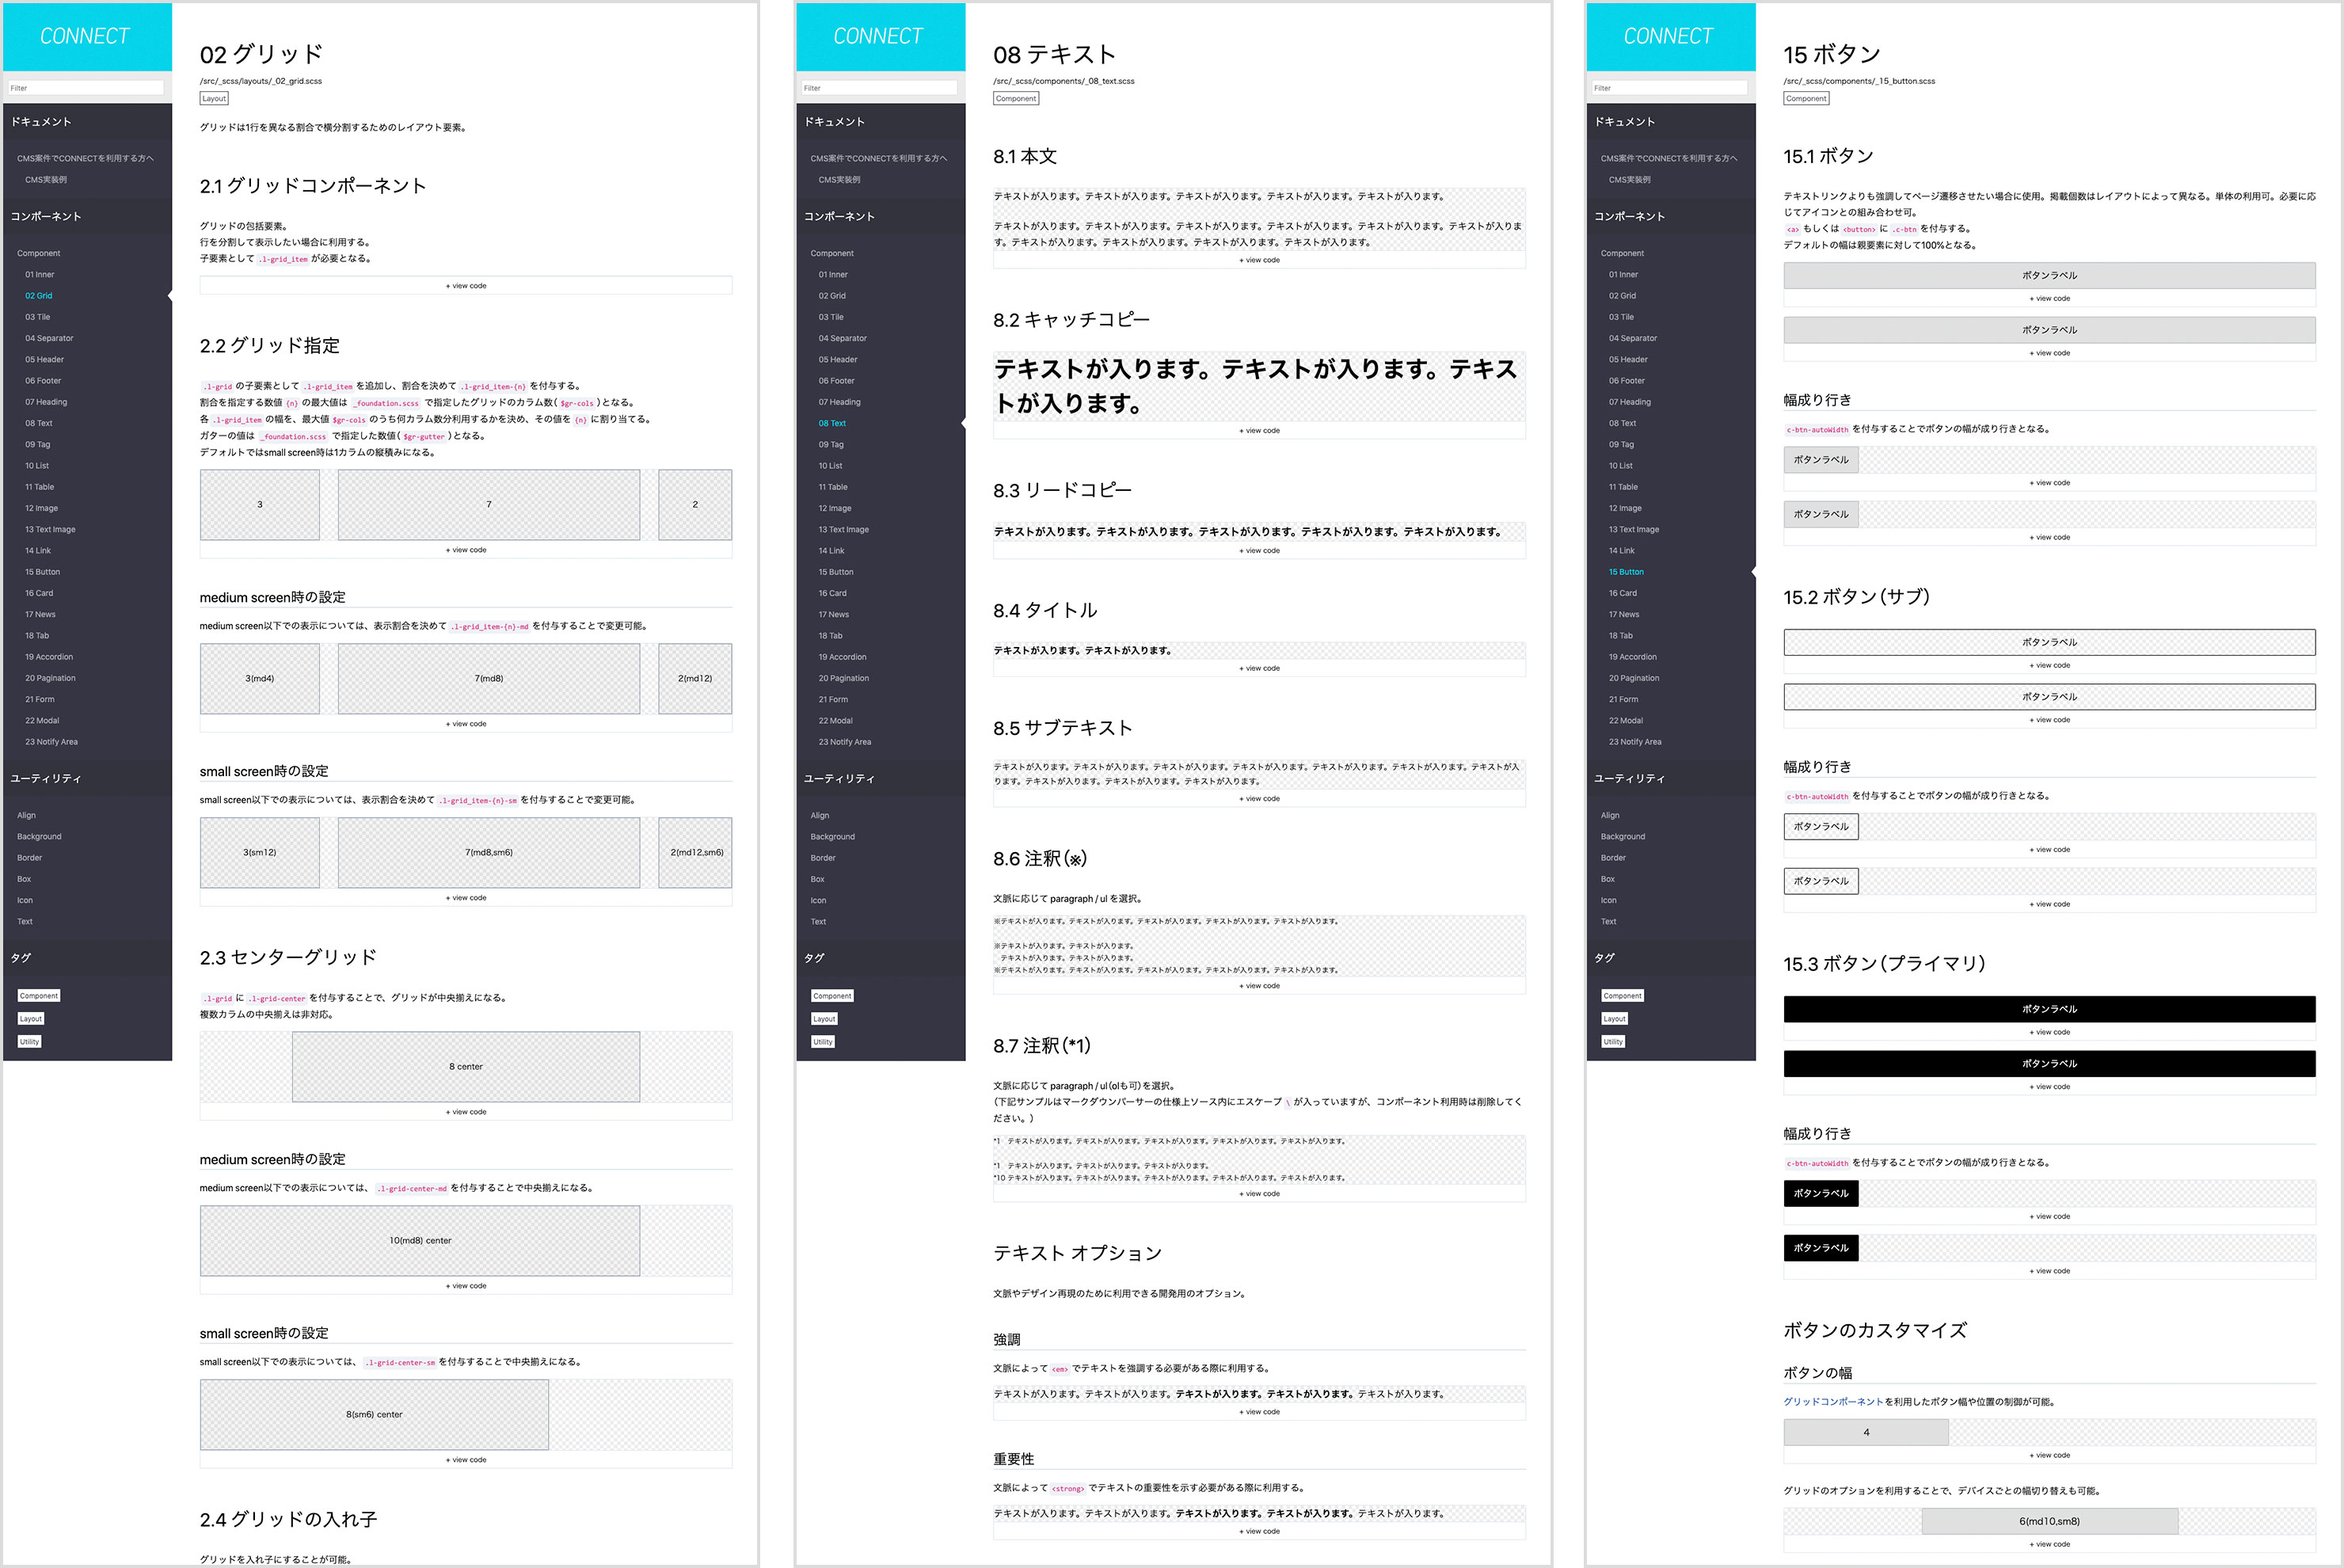Open "Text" utility in the 15 ボタン page sidebar
The width and height of the screenshot is (2344, 1568).
1608,922
